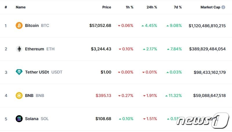Sort by rank # column header
This screenshot has height=132, width=232.
6,7
